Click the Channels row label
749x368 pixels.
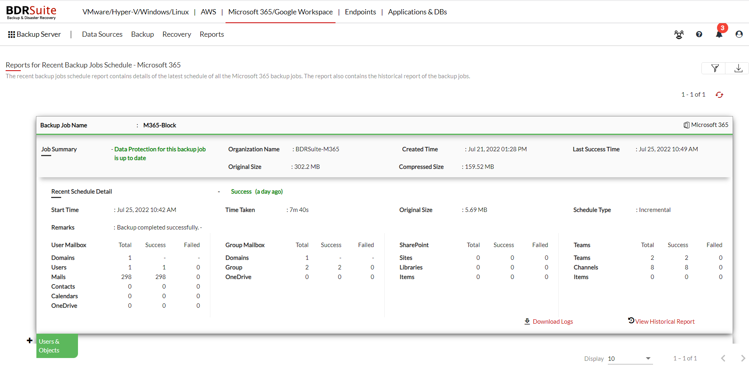coord(586,267)
